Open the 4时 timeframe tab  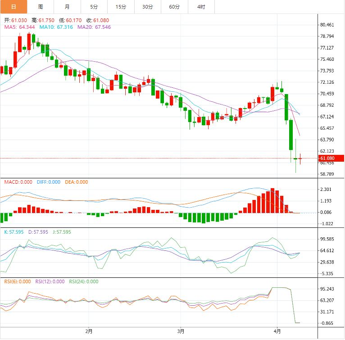[x=201, y=7]
